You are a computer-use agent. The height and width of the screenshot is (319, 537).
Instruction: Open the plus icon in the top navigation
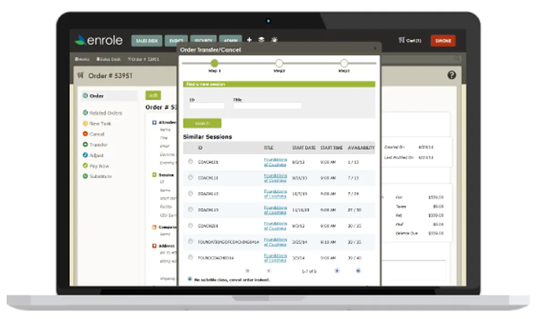tap(250, 40)
